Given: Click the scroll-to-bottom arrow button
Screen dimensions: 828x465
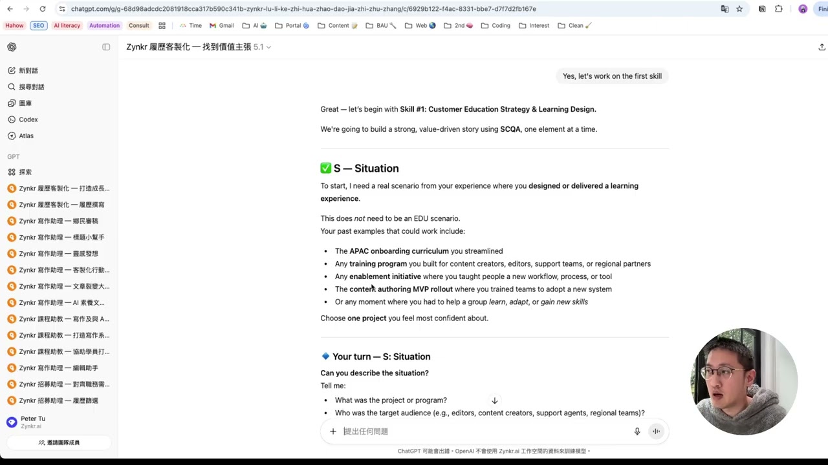Looking at the screenshot, I should (494, 400).
